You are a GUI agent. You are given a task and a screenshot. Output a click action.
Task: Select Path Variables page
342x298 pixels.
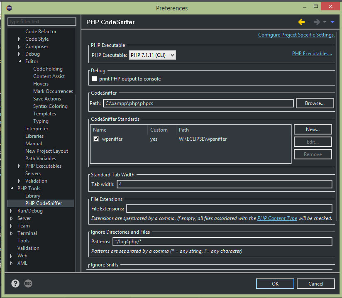(41, 159)
